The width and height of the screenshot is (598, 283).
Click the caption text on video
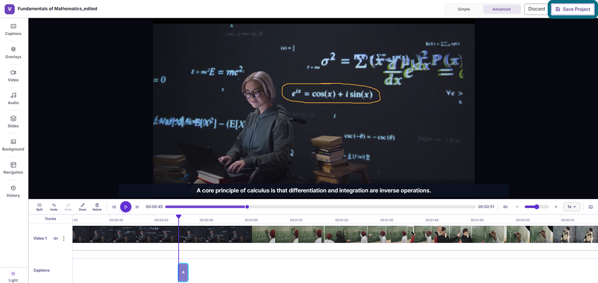314,190
